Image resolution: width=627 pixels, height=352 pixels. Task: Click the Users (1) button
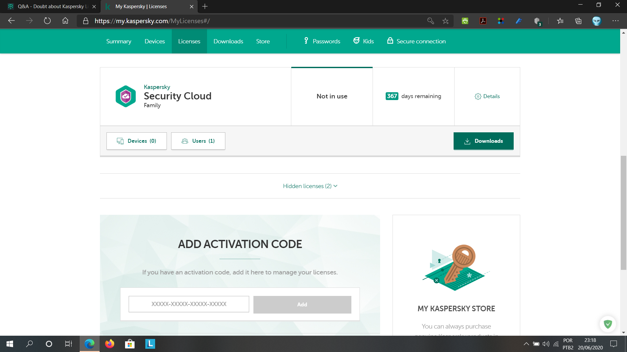pyautogui.click(x=198, y=141)
